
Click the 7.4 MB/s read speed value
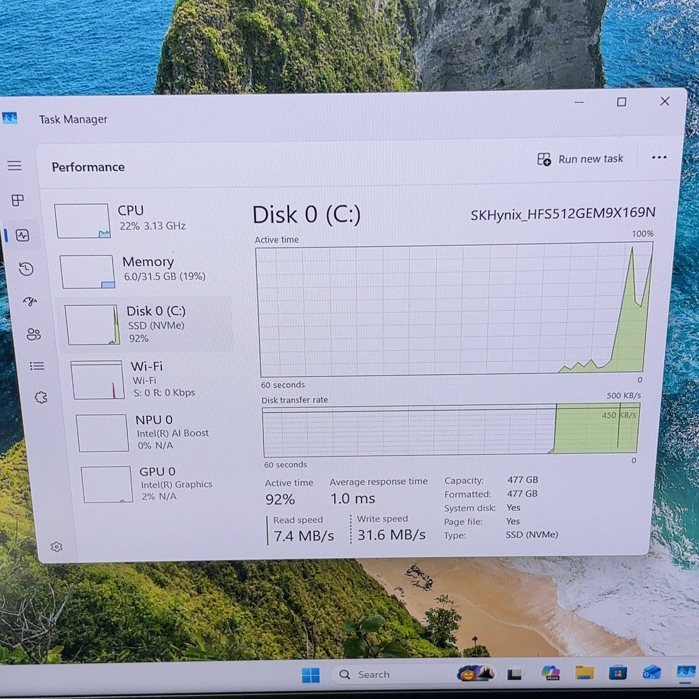coord(304,535)
